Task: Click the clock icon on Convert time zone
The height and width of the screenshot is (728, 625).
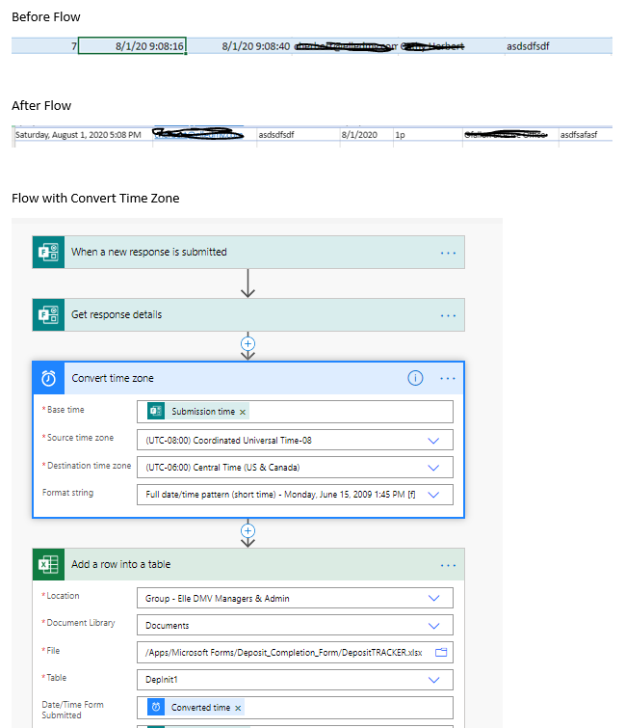Action: coord(49,378)
